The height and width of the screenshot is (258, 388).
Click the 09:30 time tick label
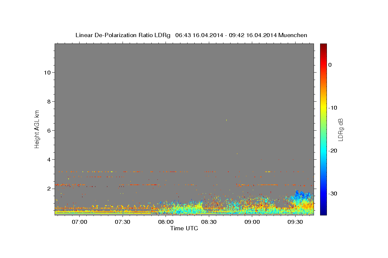[x=295, y=222]
